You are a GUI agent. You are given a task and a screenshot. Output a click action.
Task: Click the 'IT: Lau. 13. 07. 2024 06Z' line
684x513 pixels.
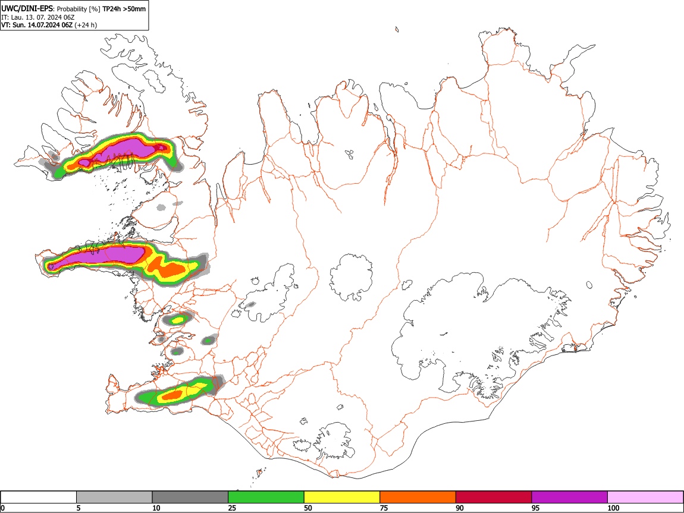pos(37,17)
